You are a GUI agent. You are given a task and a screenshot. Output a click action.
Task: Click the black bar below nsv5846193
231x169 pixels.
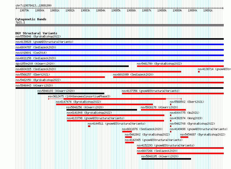pyautogui.click(x=71, y=93)
